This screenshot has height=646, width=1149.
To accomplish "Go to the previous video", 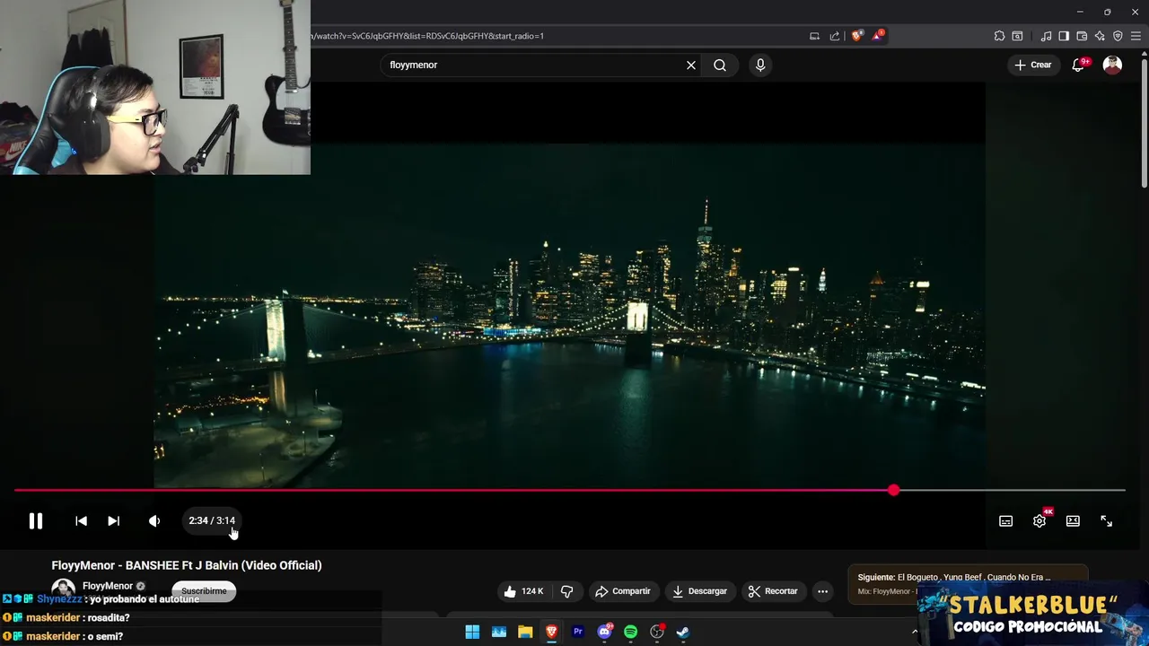I will pos(81,520).
